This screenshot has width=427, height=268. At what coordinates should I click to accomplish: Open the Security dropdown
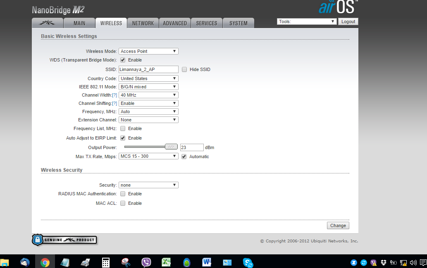pyautogui.click(x=148, y=185)
